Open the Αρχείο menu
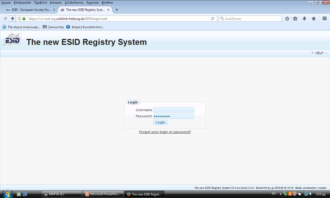The image size is (330, 198). point(6,3)
